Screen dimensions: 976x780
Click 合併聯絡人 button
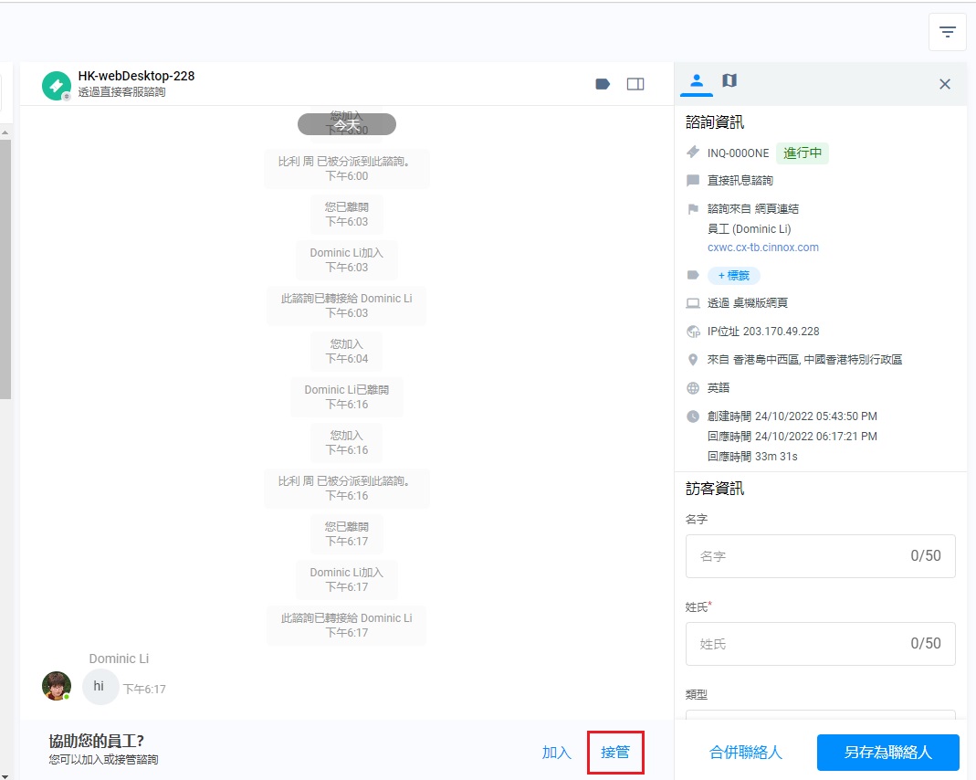[745, 753]
